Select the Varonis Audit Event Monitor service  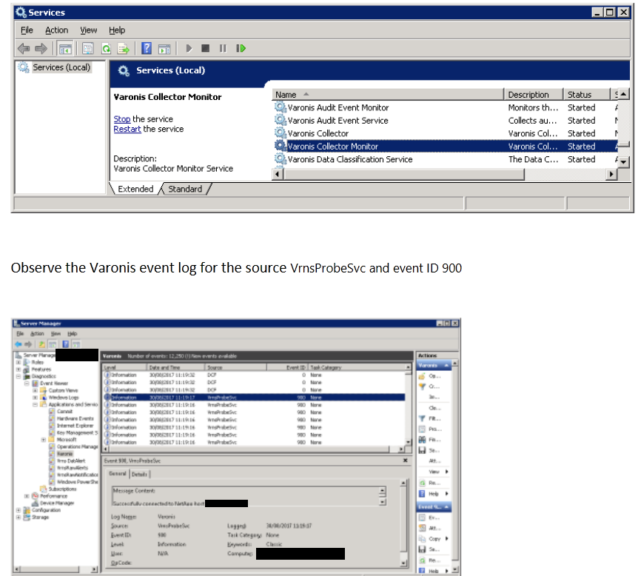tap(338, 107)
